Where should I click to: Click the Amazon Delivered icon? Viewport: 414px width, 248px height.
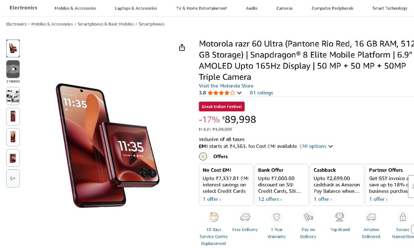tap(371, 217)
